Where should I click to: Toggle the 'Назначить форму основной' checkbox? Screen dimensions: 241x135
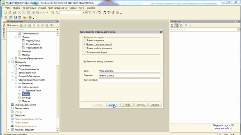click(x=85, y=61)
